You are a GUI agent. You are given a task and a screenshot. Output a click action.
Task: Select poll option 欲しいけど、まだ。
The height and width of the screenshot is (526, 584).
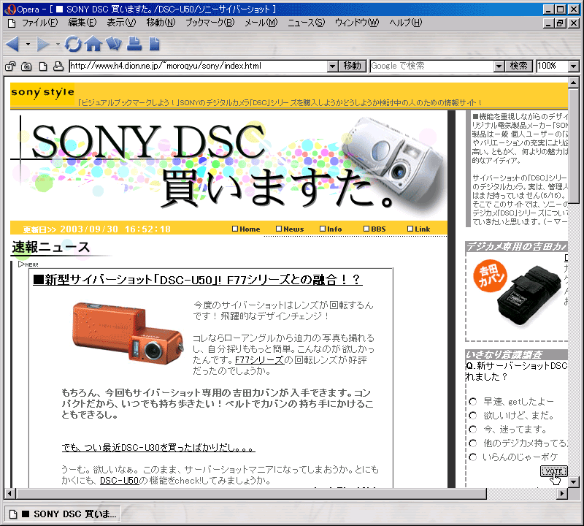point(473,415)
